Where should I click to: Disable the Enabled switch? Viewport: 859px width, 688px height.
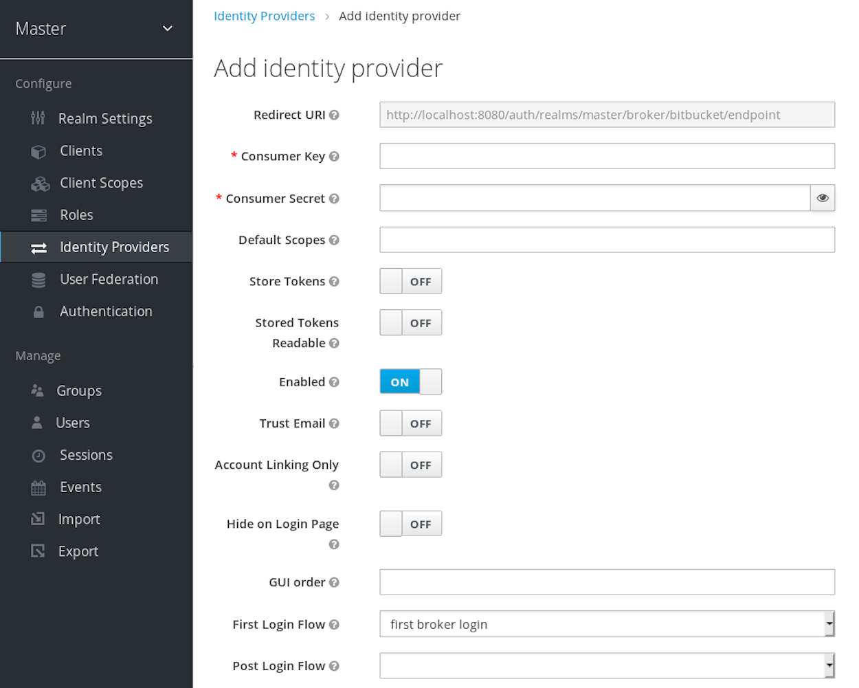pos(411,381)
